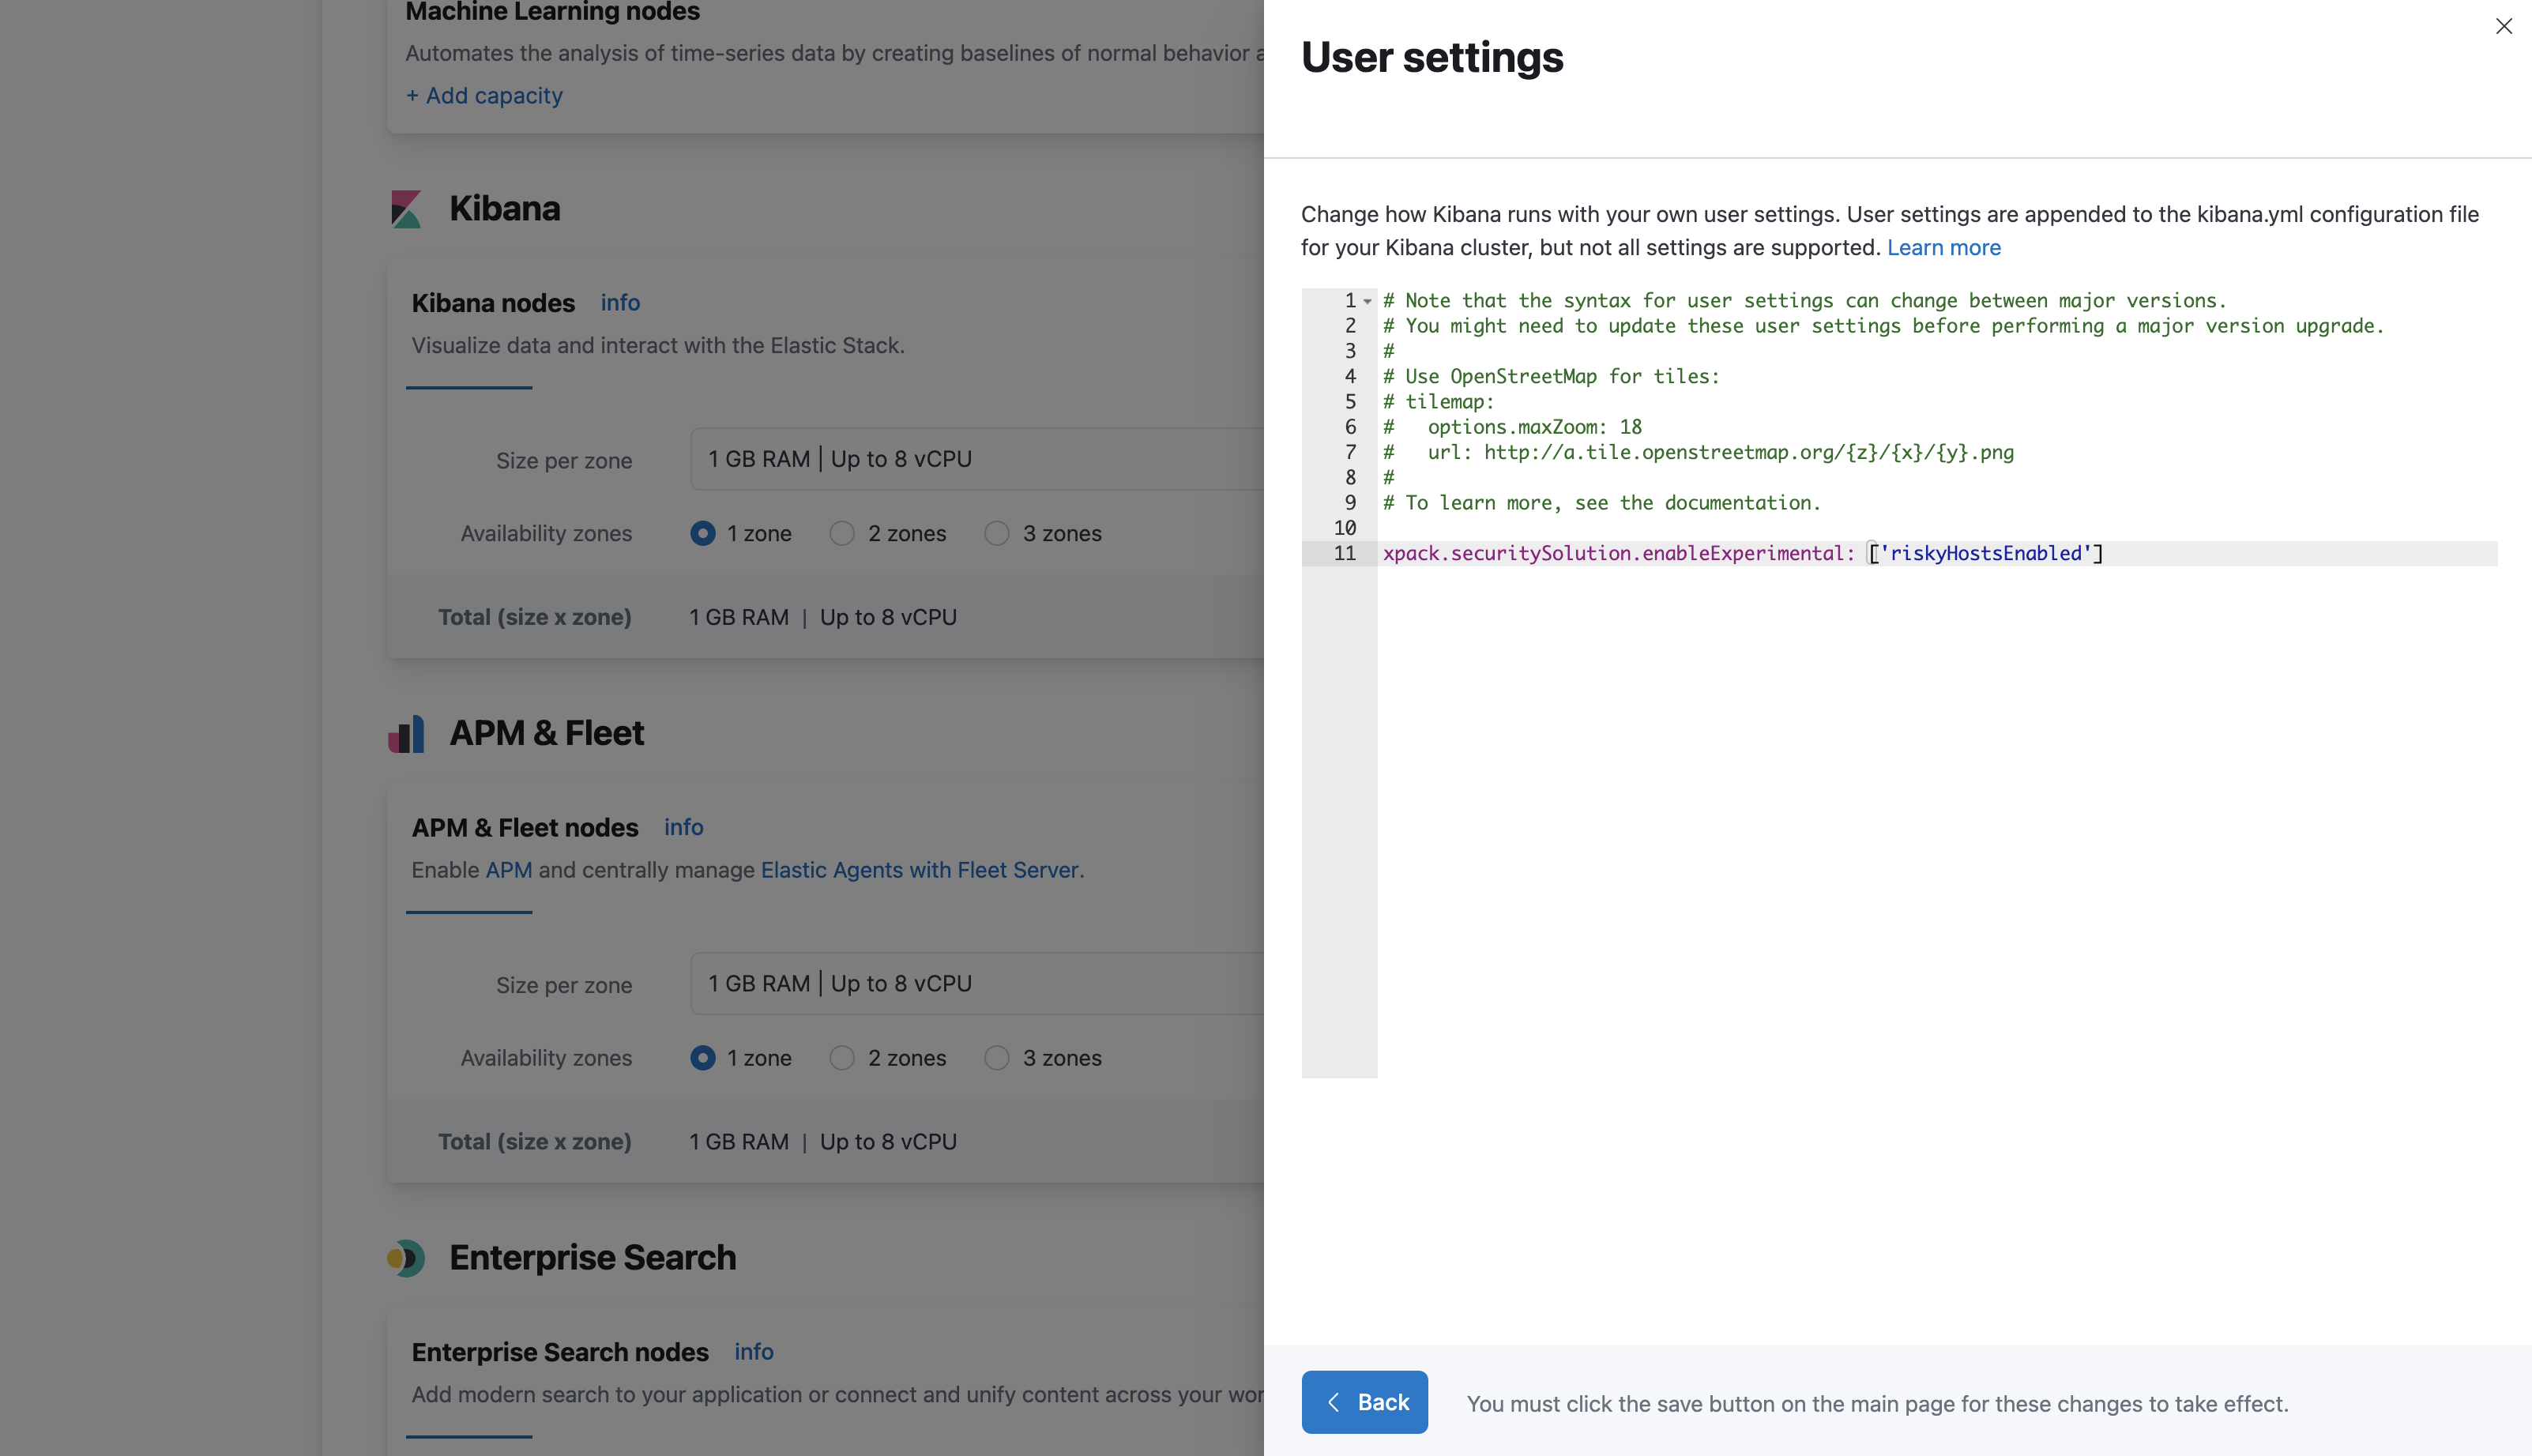This screenshot has height=1456, width=2532.
Task: Click the APM & Fleet logo icon
Action: (406, 733)
